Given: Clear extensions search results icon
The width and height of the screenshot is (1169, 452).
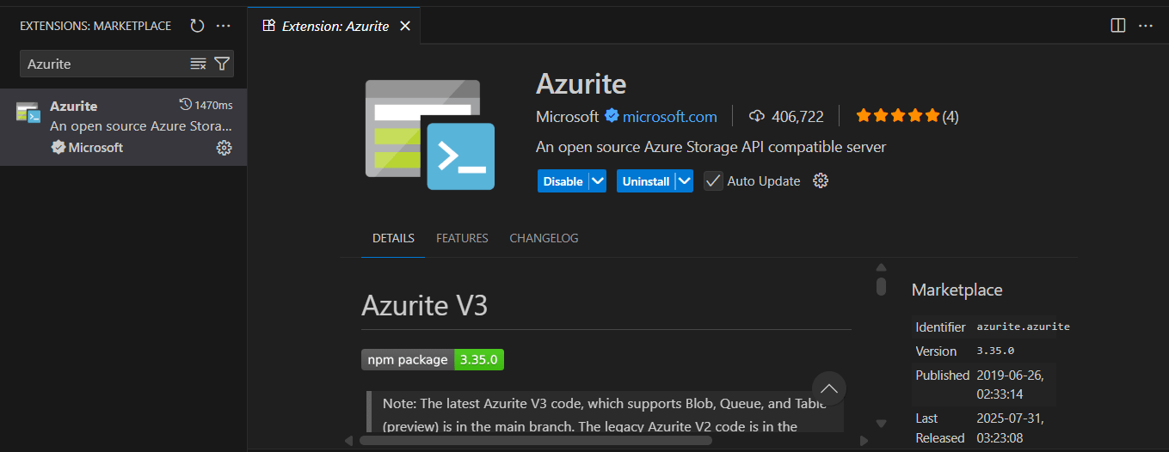Looking at the screenshot, I should 198,64.
